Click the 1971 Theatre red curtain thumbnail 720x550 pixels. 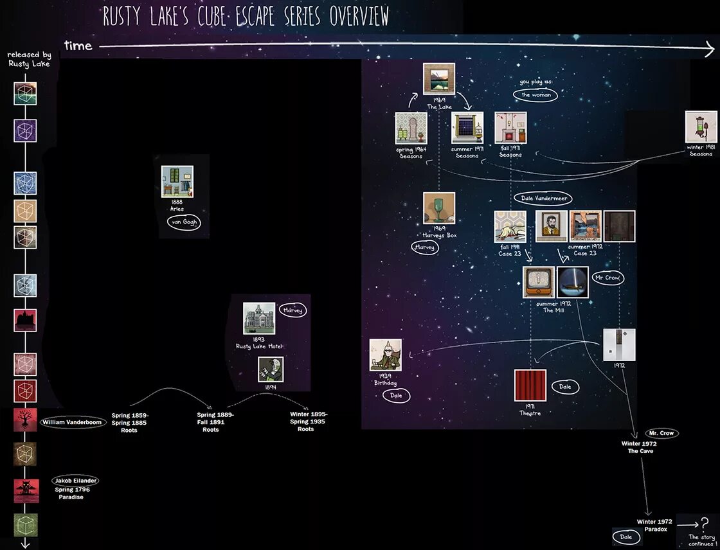(530, 385)
